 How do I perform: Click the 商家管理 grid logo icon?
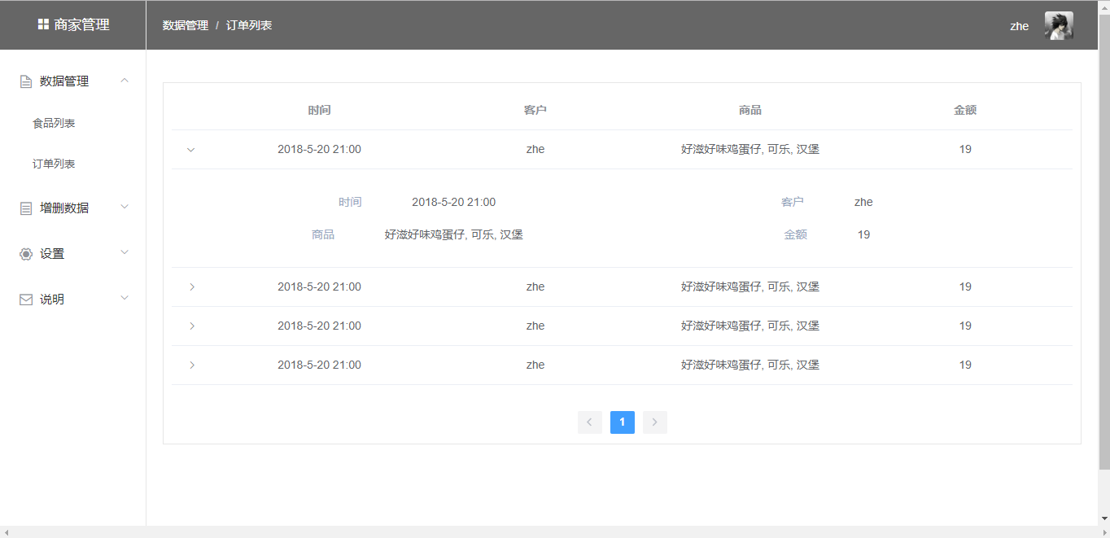point(43,24)
